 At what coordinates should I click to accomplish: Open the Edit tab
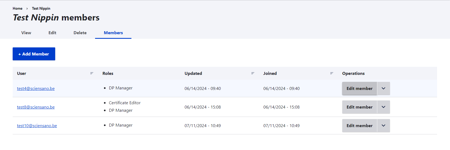52,33
